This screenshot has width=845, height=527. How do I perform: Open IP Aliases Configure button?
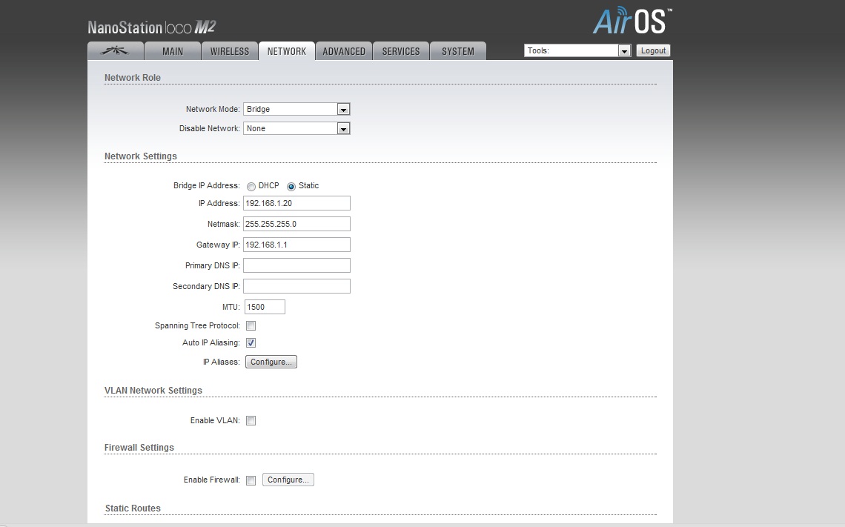click(x=271, y=362)
